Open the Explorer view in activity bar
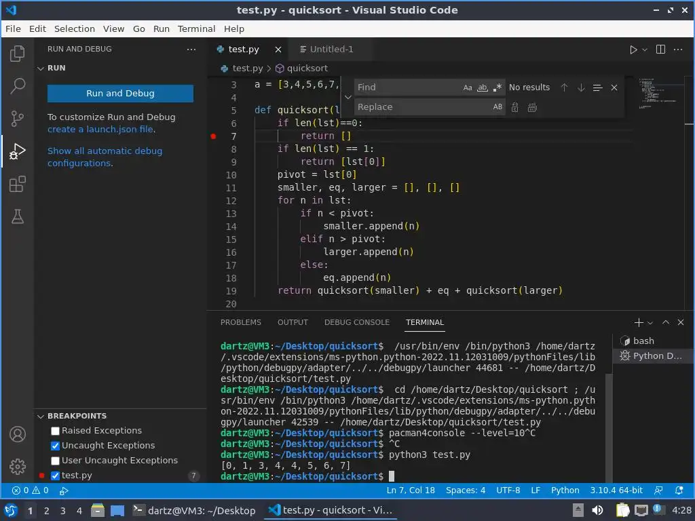 [17, 54]
